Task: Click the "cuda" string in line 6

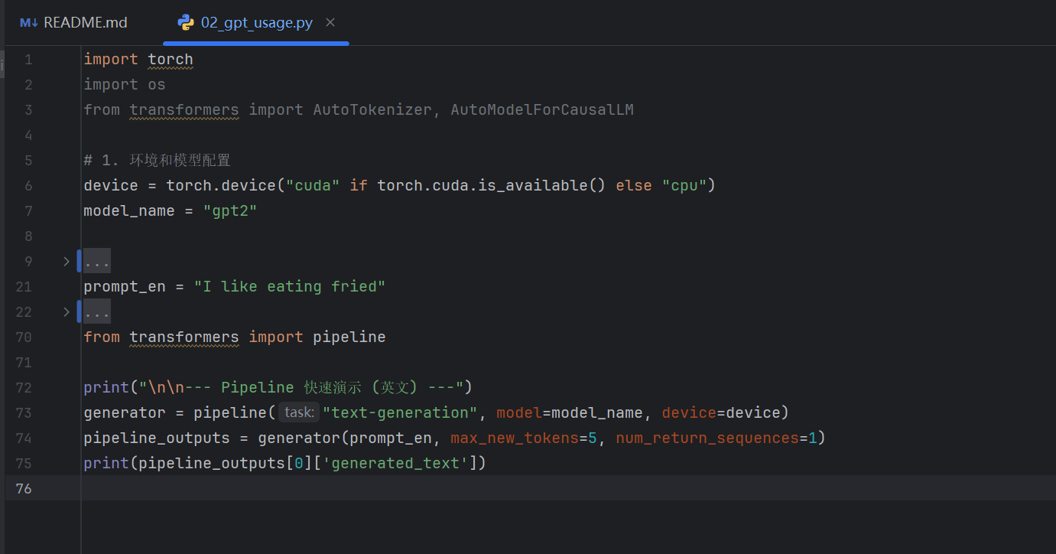Action: pyautogui.click(x=313, y=185)
